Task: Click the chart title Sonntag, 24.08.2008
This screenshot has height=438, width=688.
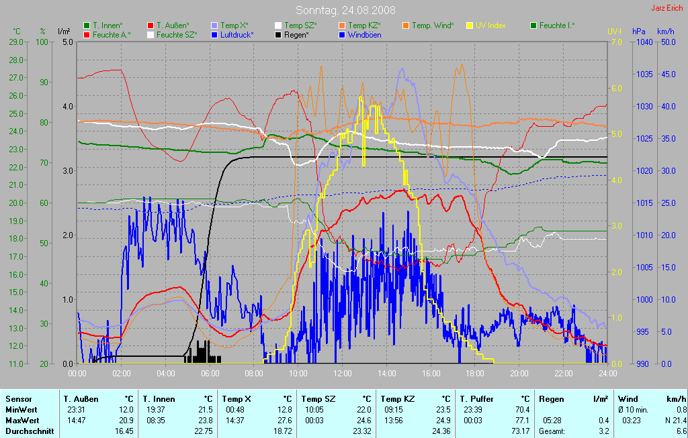Action: click(345, 10)
